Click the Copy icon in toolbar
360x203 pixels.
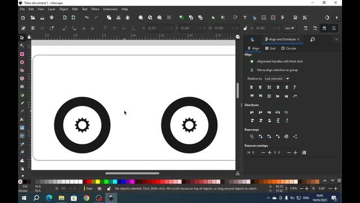pos(109,17)
